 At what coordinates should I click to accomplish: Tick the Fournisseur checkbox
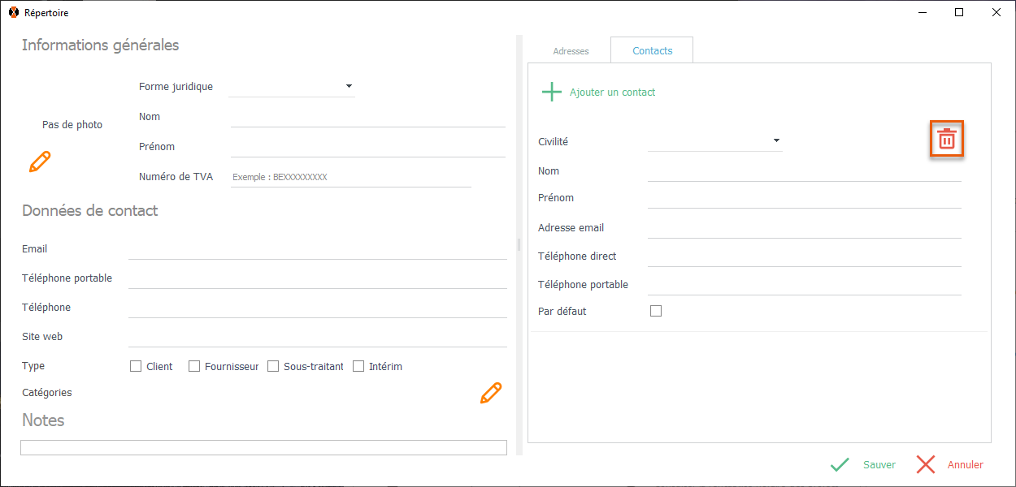[x=194, y=366]
